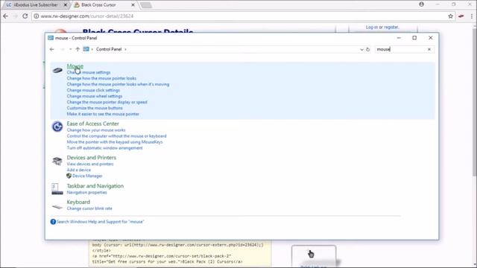Open Device Manager link

tap(87, 176)
